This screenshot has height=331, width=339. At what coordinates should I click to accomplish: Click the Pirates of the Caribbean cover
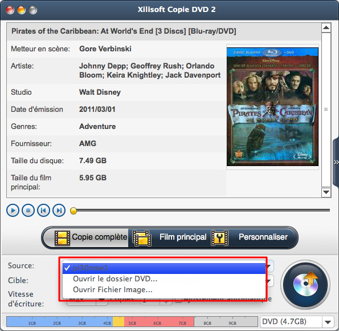pyautogui.click(x=272, y=107)
